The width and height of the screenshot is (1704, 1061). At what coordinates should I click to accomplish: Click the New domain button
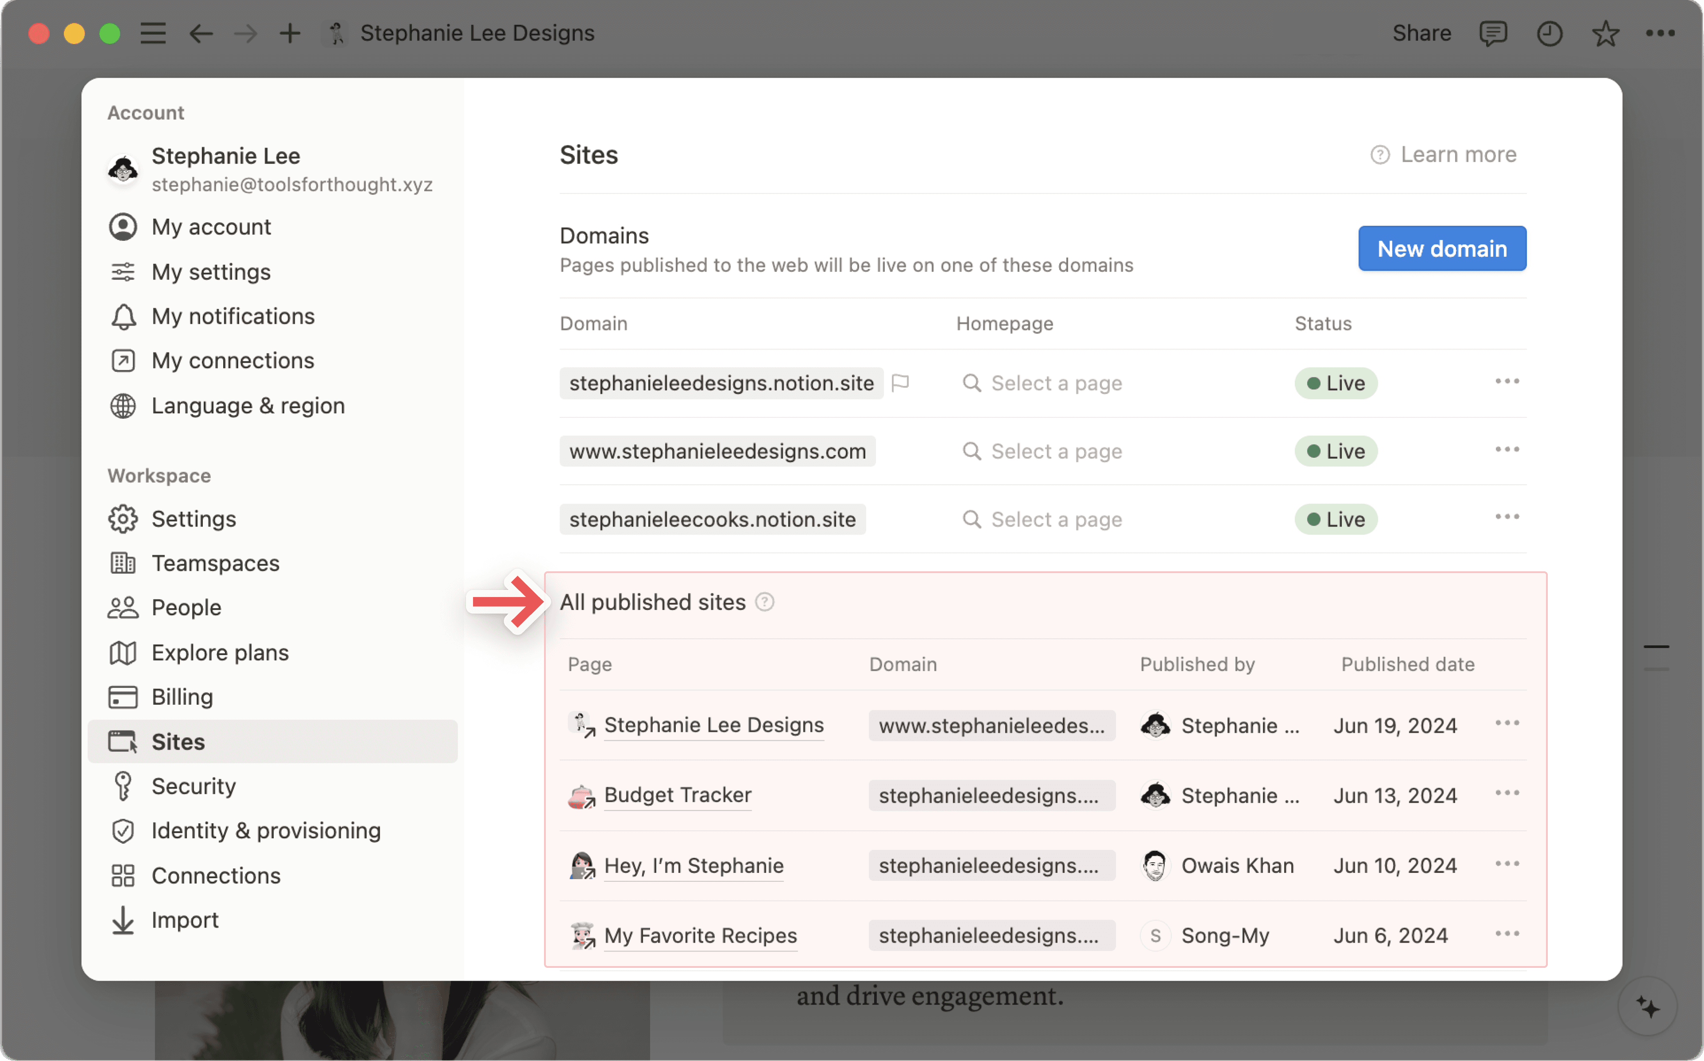tap(1442, 248)
